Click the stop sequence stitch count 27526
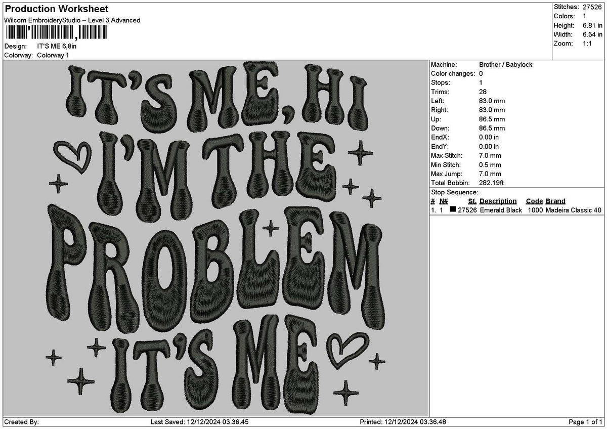This screenshot has height=429, width=607. [467, 210]
